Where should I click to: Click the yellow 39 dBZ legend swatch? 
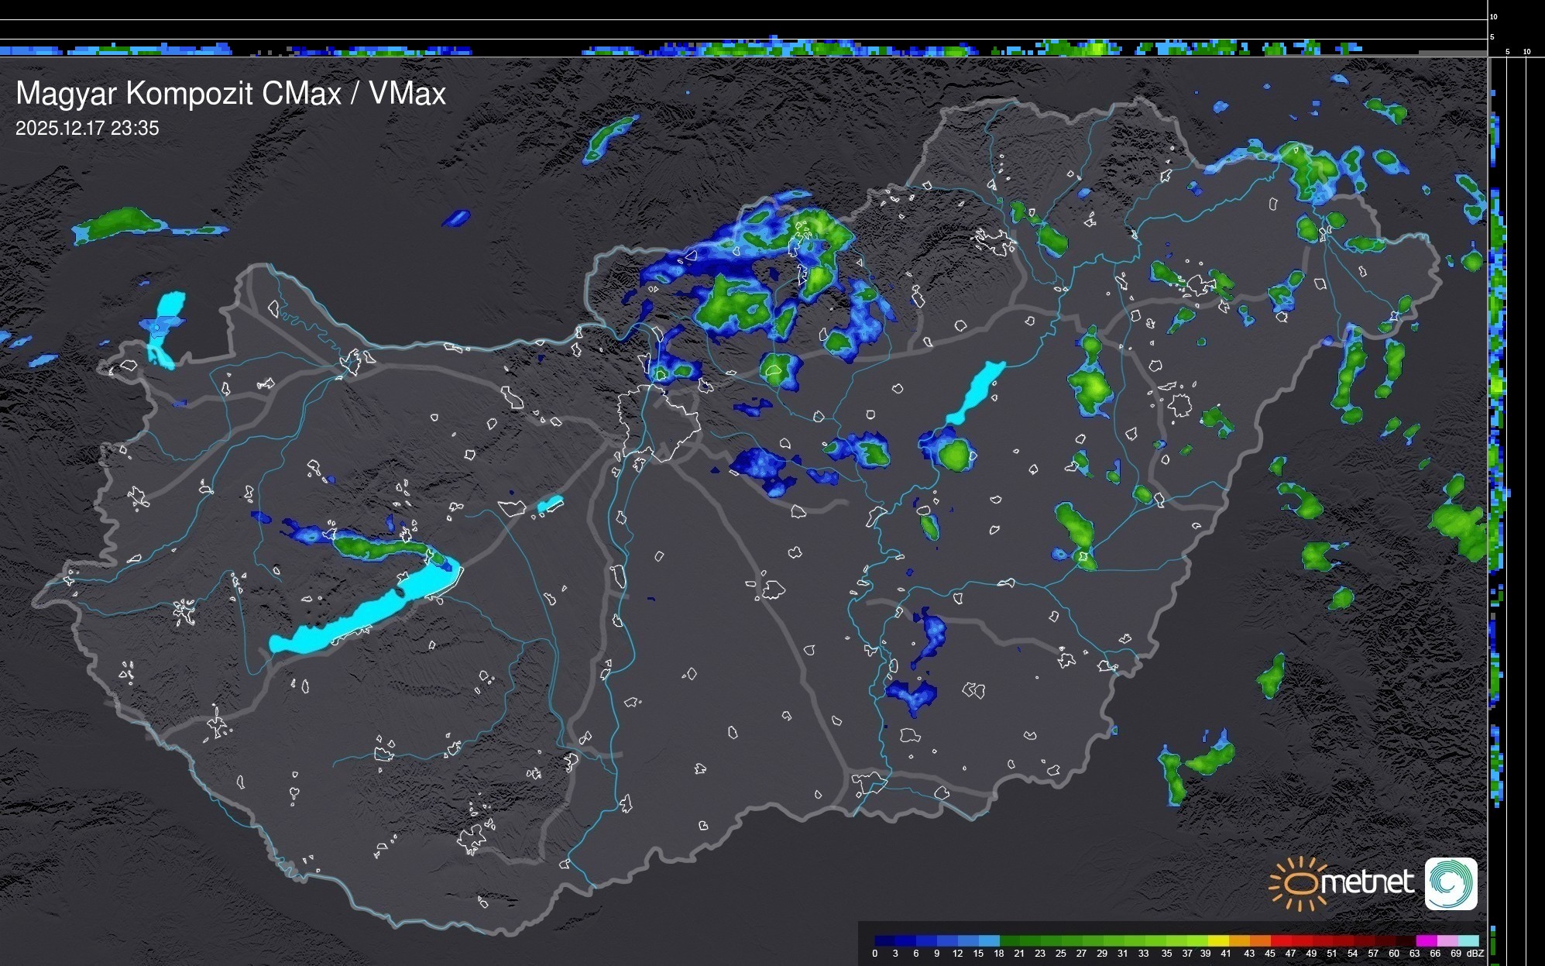[x=1217, y=941]
